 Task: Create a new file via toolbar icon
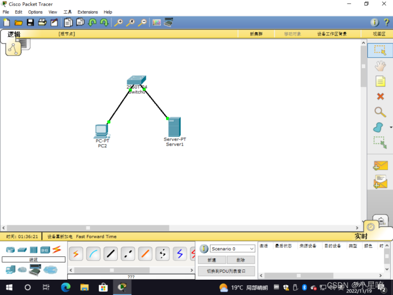[6, 23]
